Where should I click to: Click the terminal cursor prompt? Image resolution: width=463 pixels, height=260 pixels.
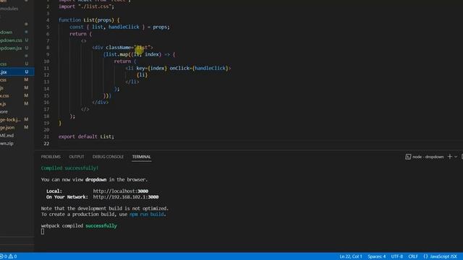[x=43, y=232]
